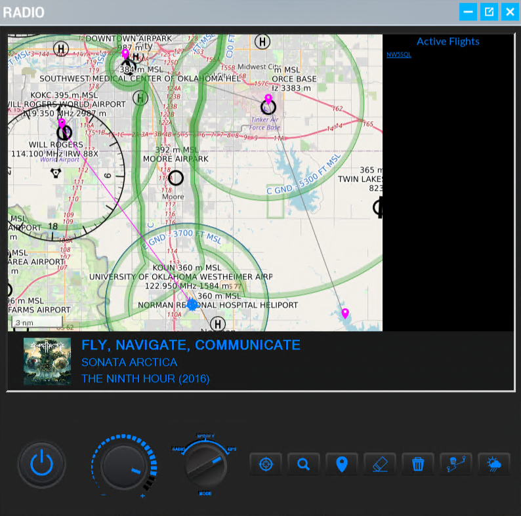Viewport: 521px width, 516px height.
Task: Click the mode selector rotary knob
Action: pyautogui.click(x=205, y=466)
